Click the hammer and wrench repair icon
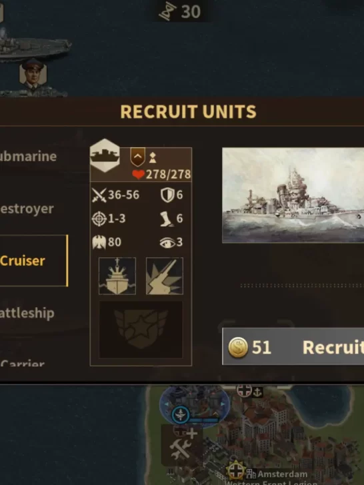Viewport: 364px width, 485px height. [182, 446]
